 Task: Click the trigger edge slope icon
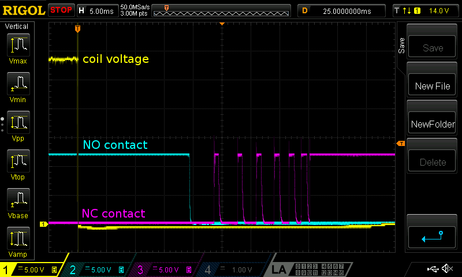click(407, 11)
